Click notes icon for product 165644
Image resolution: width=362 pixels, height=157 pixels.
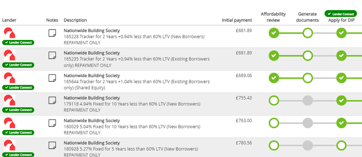52,78
